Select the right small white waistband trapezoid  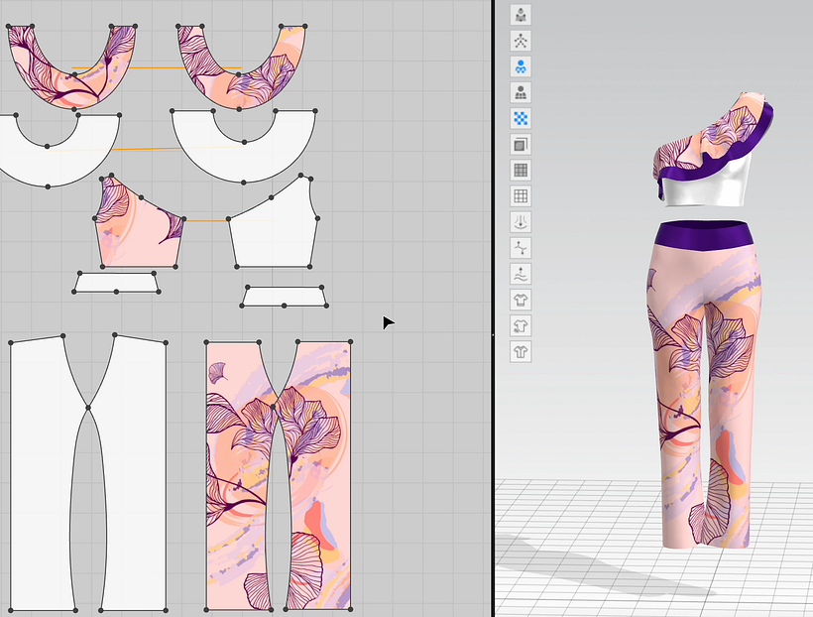(285, 297)
